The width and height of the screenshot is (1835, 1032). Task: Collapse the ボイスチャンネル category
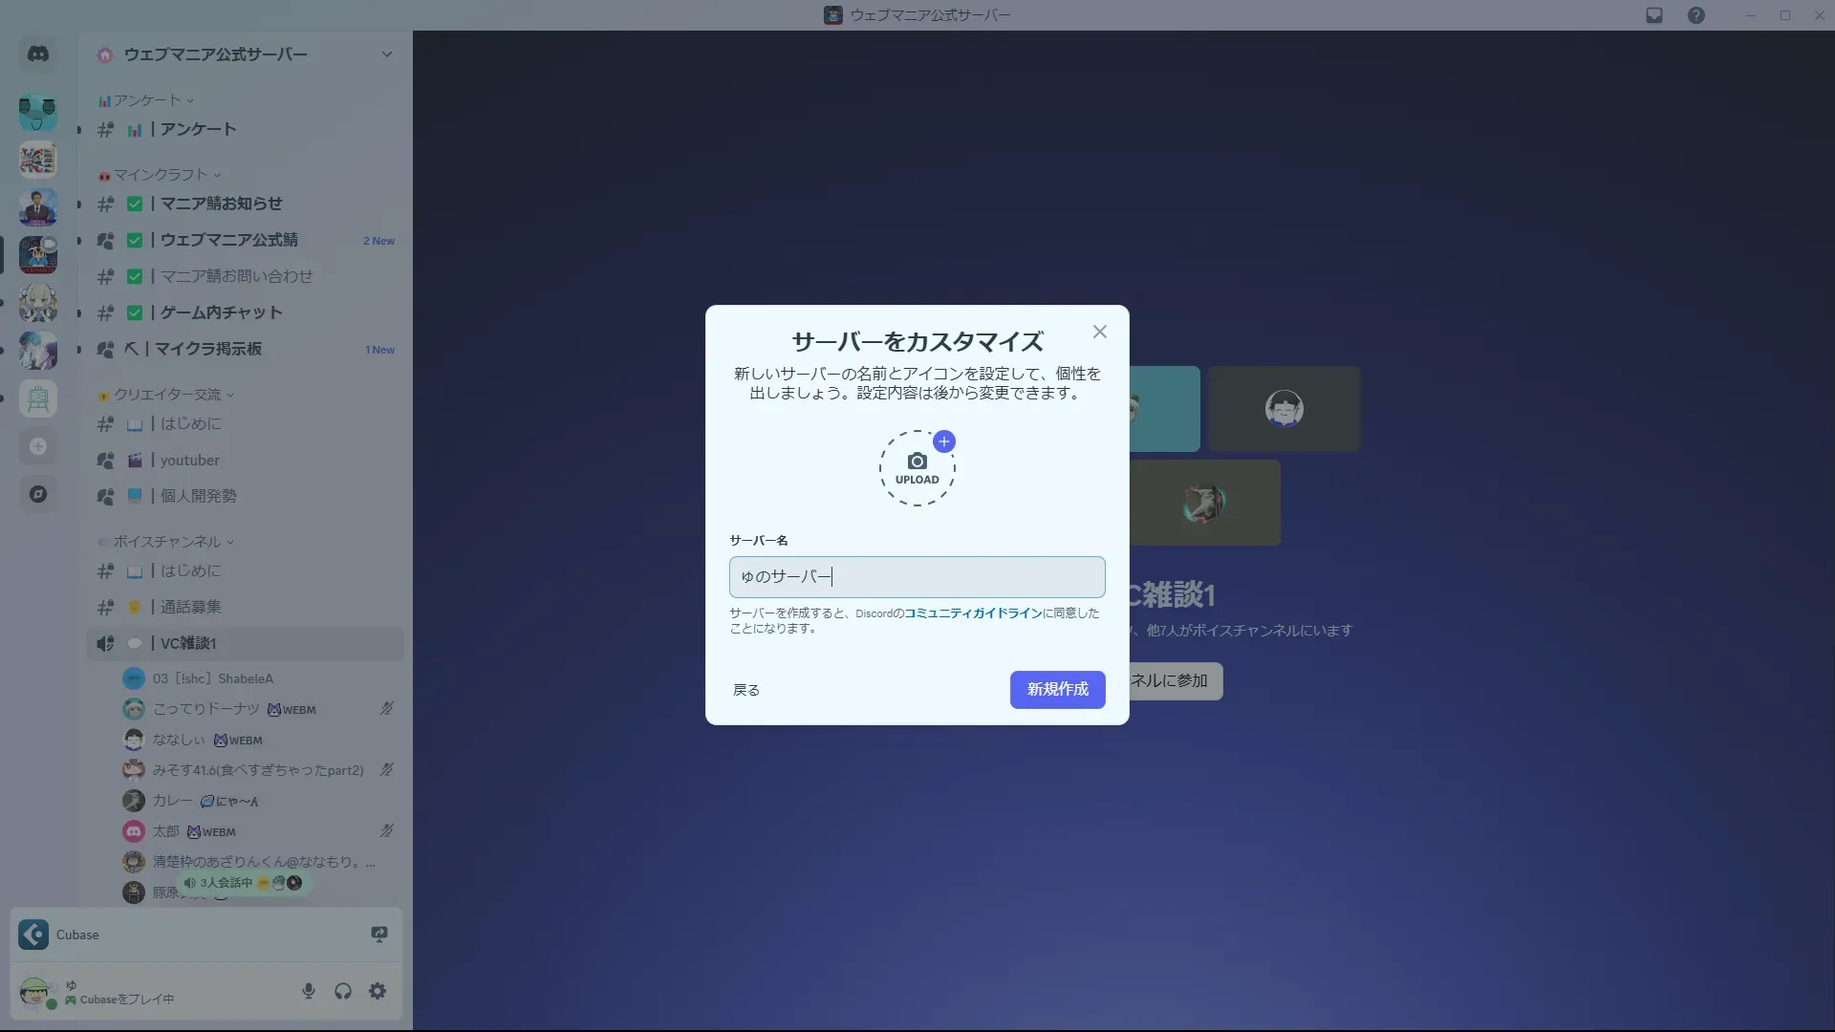(x=167, y=542)
